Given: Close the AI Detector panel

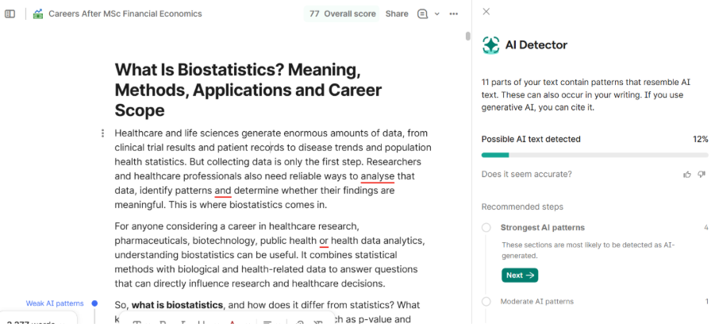Looking at the screenshot, I should tap(486, 11).
